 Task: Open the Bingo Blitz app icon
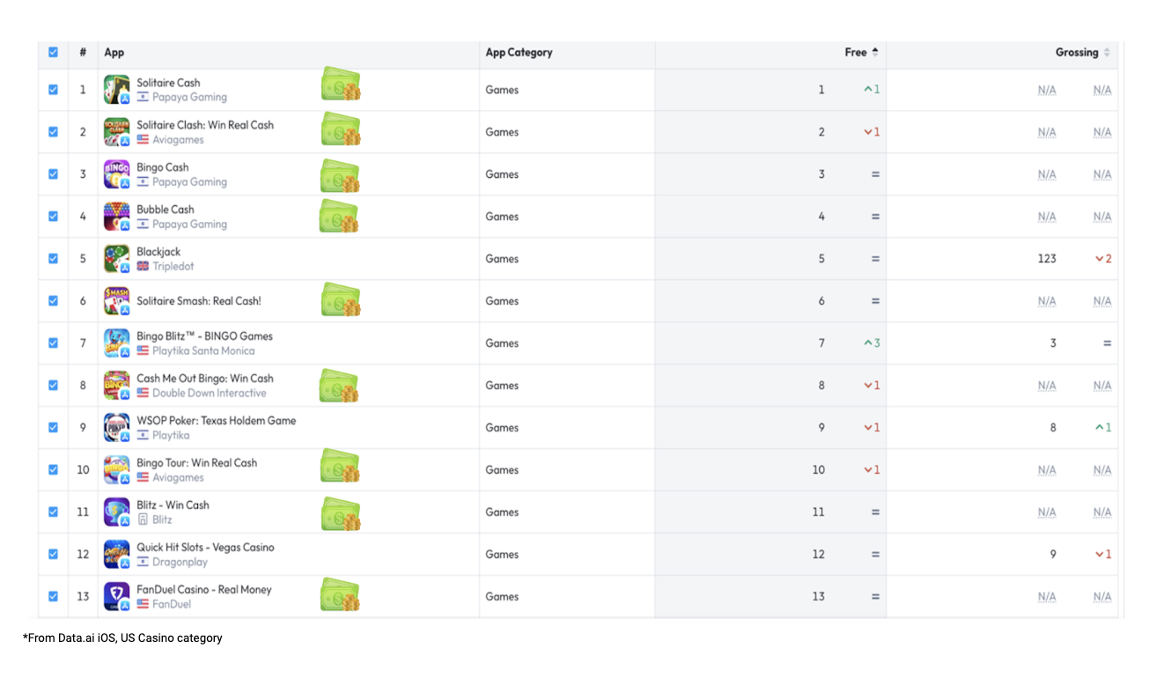pos(117,343)
